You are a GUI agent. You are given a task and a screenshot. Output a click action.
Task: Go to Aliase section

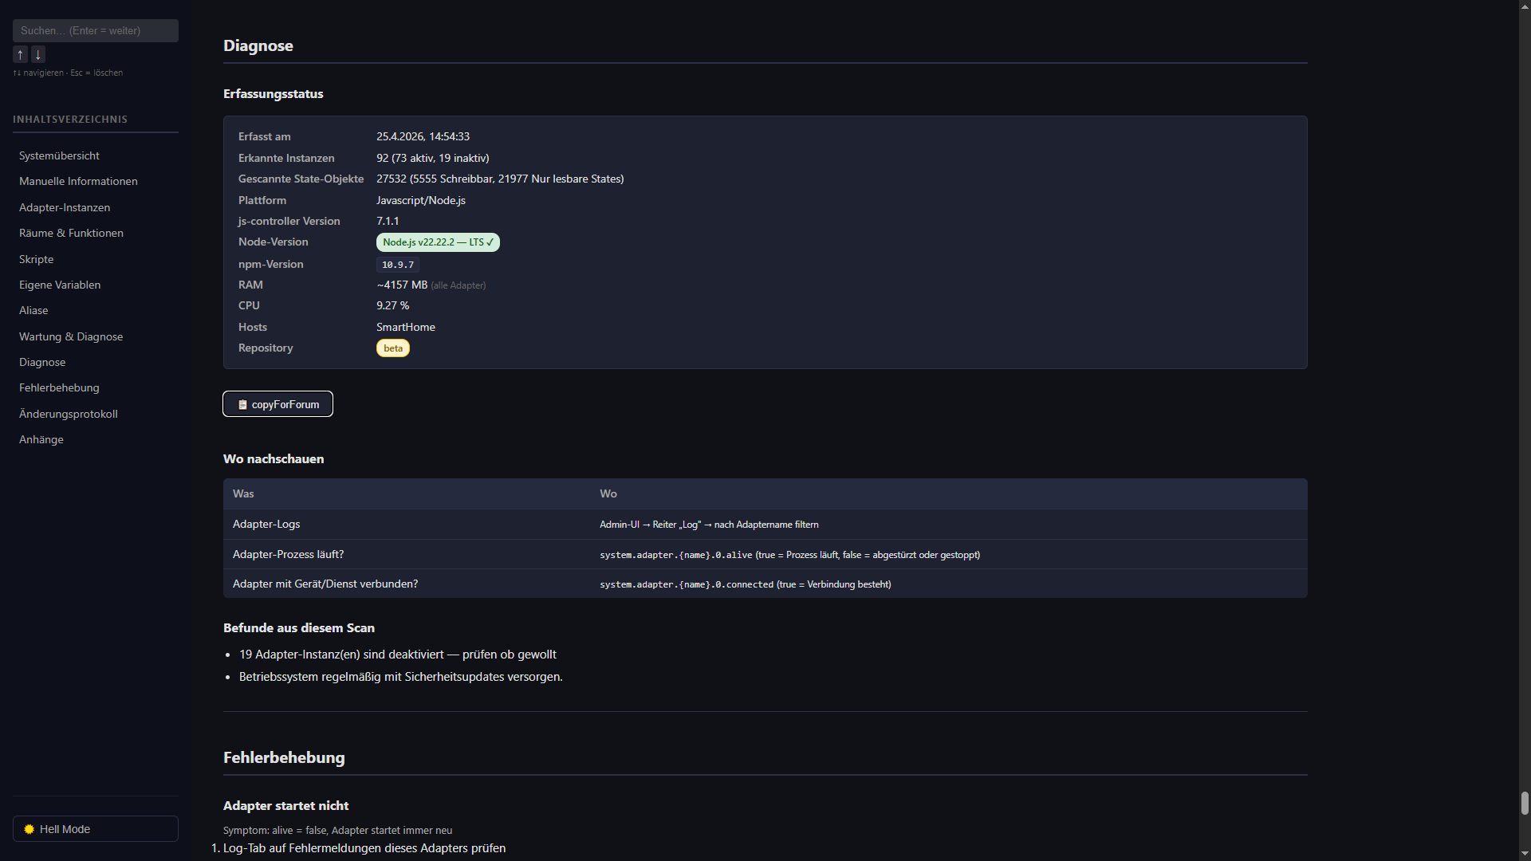pyautogui.click(x=33, y=310)
